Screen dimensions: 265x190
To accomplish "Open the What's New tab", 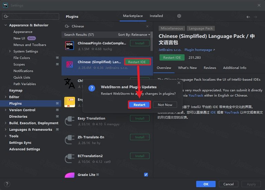I will click(x=187, y=68).
